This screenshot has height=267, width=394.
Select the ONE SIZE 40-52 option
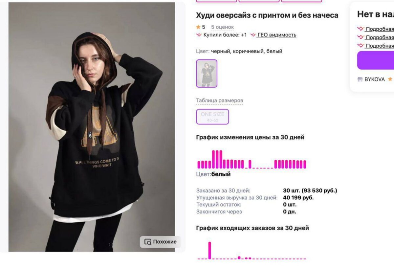point(212,117)
